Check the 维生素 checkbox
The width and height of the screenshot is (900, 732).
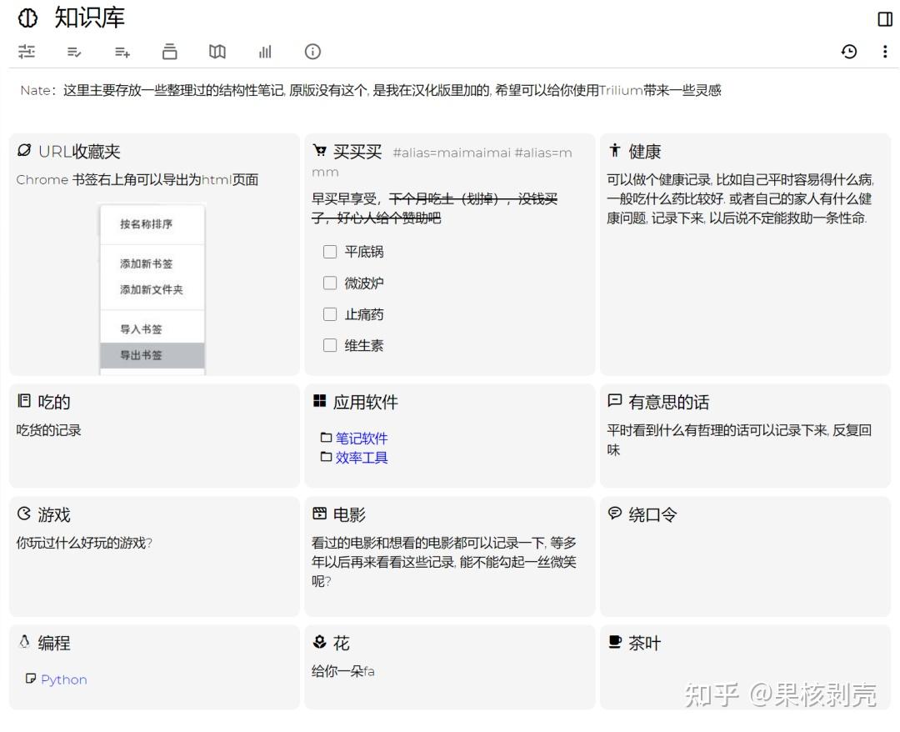coord(330,345)
